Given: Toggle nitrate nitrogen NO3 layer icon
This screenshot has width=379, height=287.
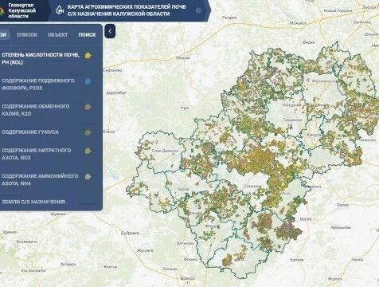Looking at the screenshot, I should [x=88, y=151].
